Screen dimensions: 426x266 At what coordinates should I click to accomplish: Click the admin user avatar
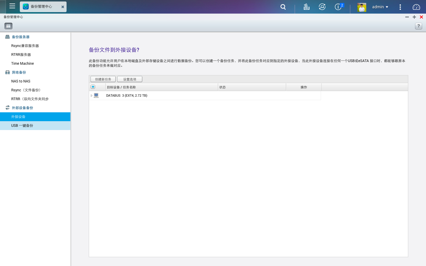coord(362,7)
